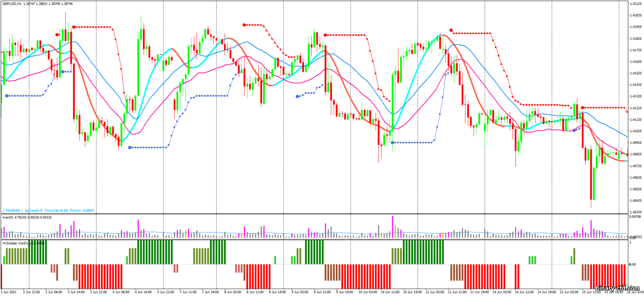The image size is (644, 296).
Task: Select the 9 Jun 03:00 time label
Action: 300,292
